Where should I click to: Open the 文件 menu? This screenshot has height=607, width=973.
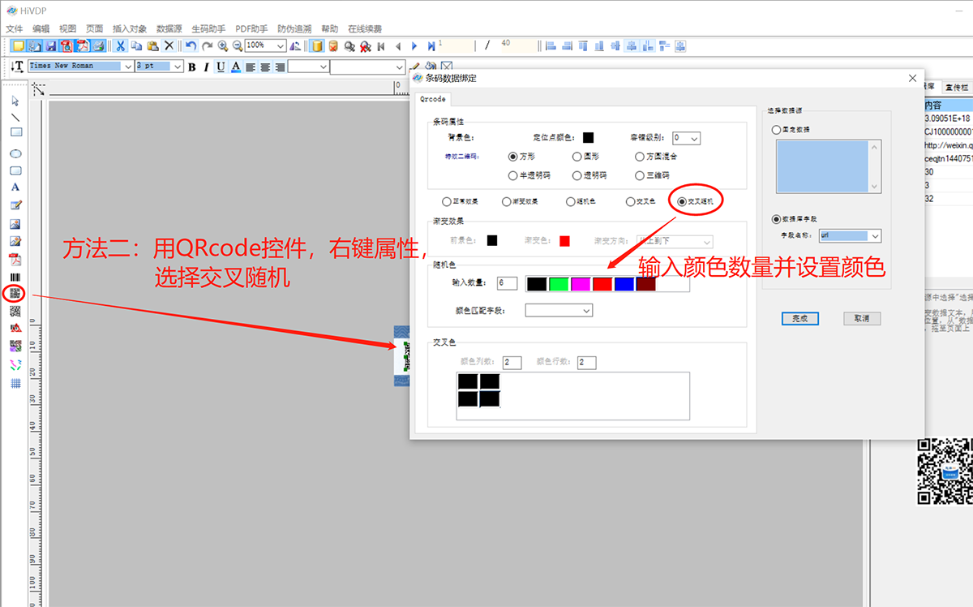[x=15, y=28]
